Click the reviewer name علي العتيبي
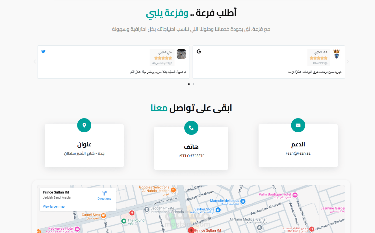375x233 pixels. pyautogui.click(x=165, y=52)
